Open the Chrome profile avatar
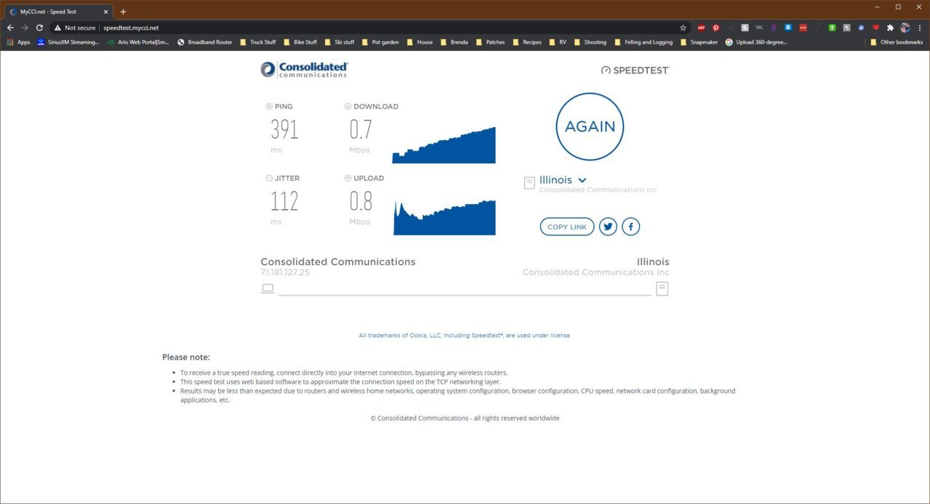This screenshot has width=930, height=504. [x=905, y=28]
